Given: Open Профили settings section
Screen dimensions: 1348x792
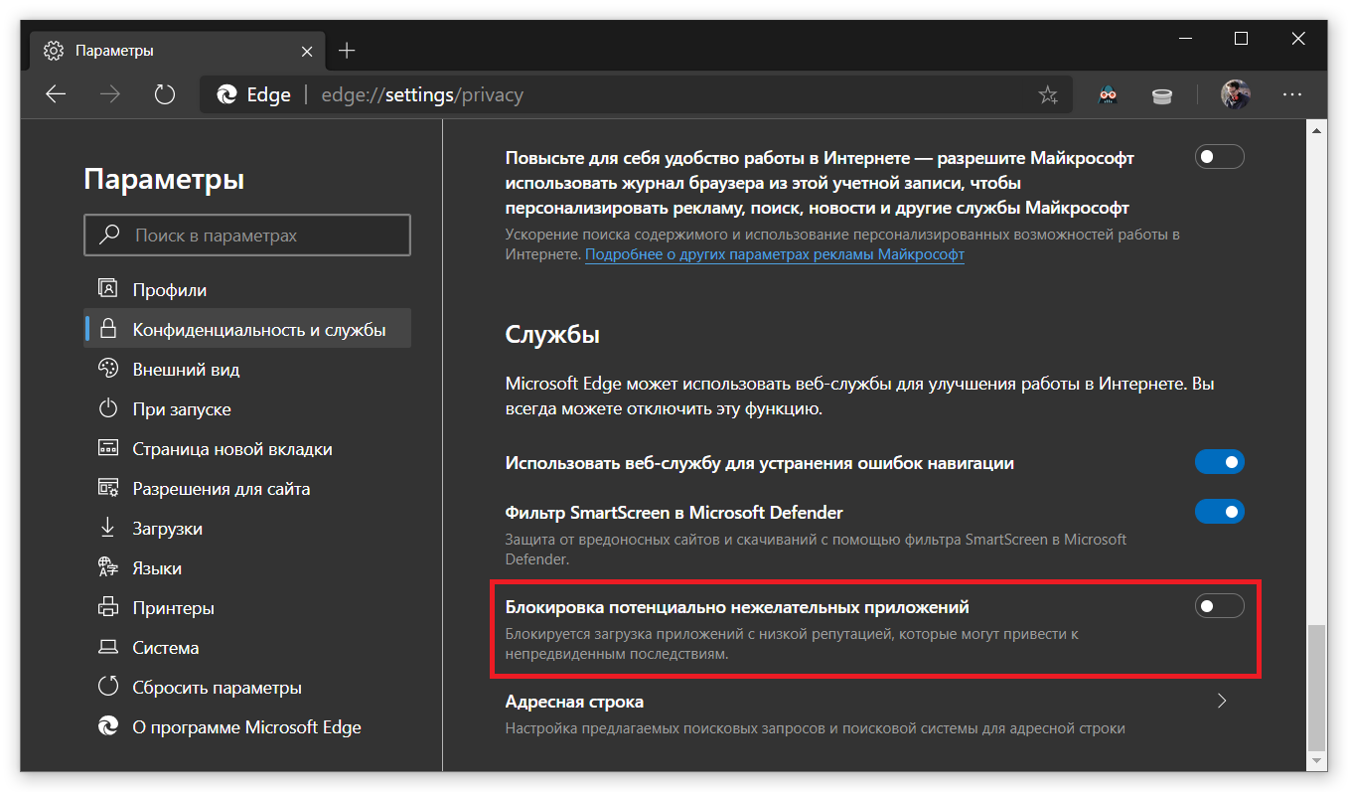Looking at the screenshot, I should (247, 290).
